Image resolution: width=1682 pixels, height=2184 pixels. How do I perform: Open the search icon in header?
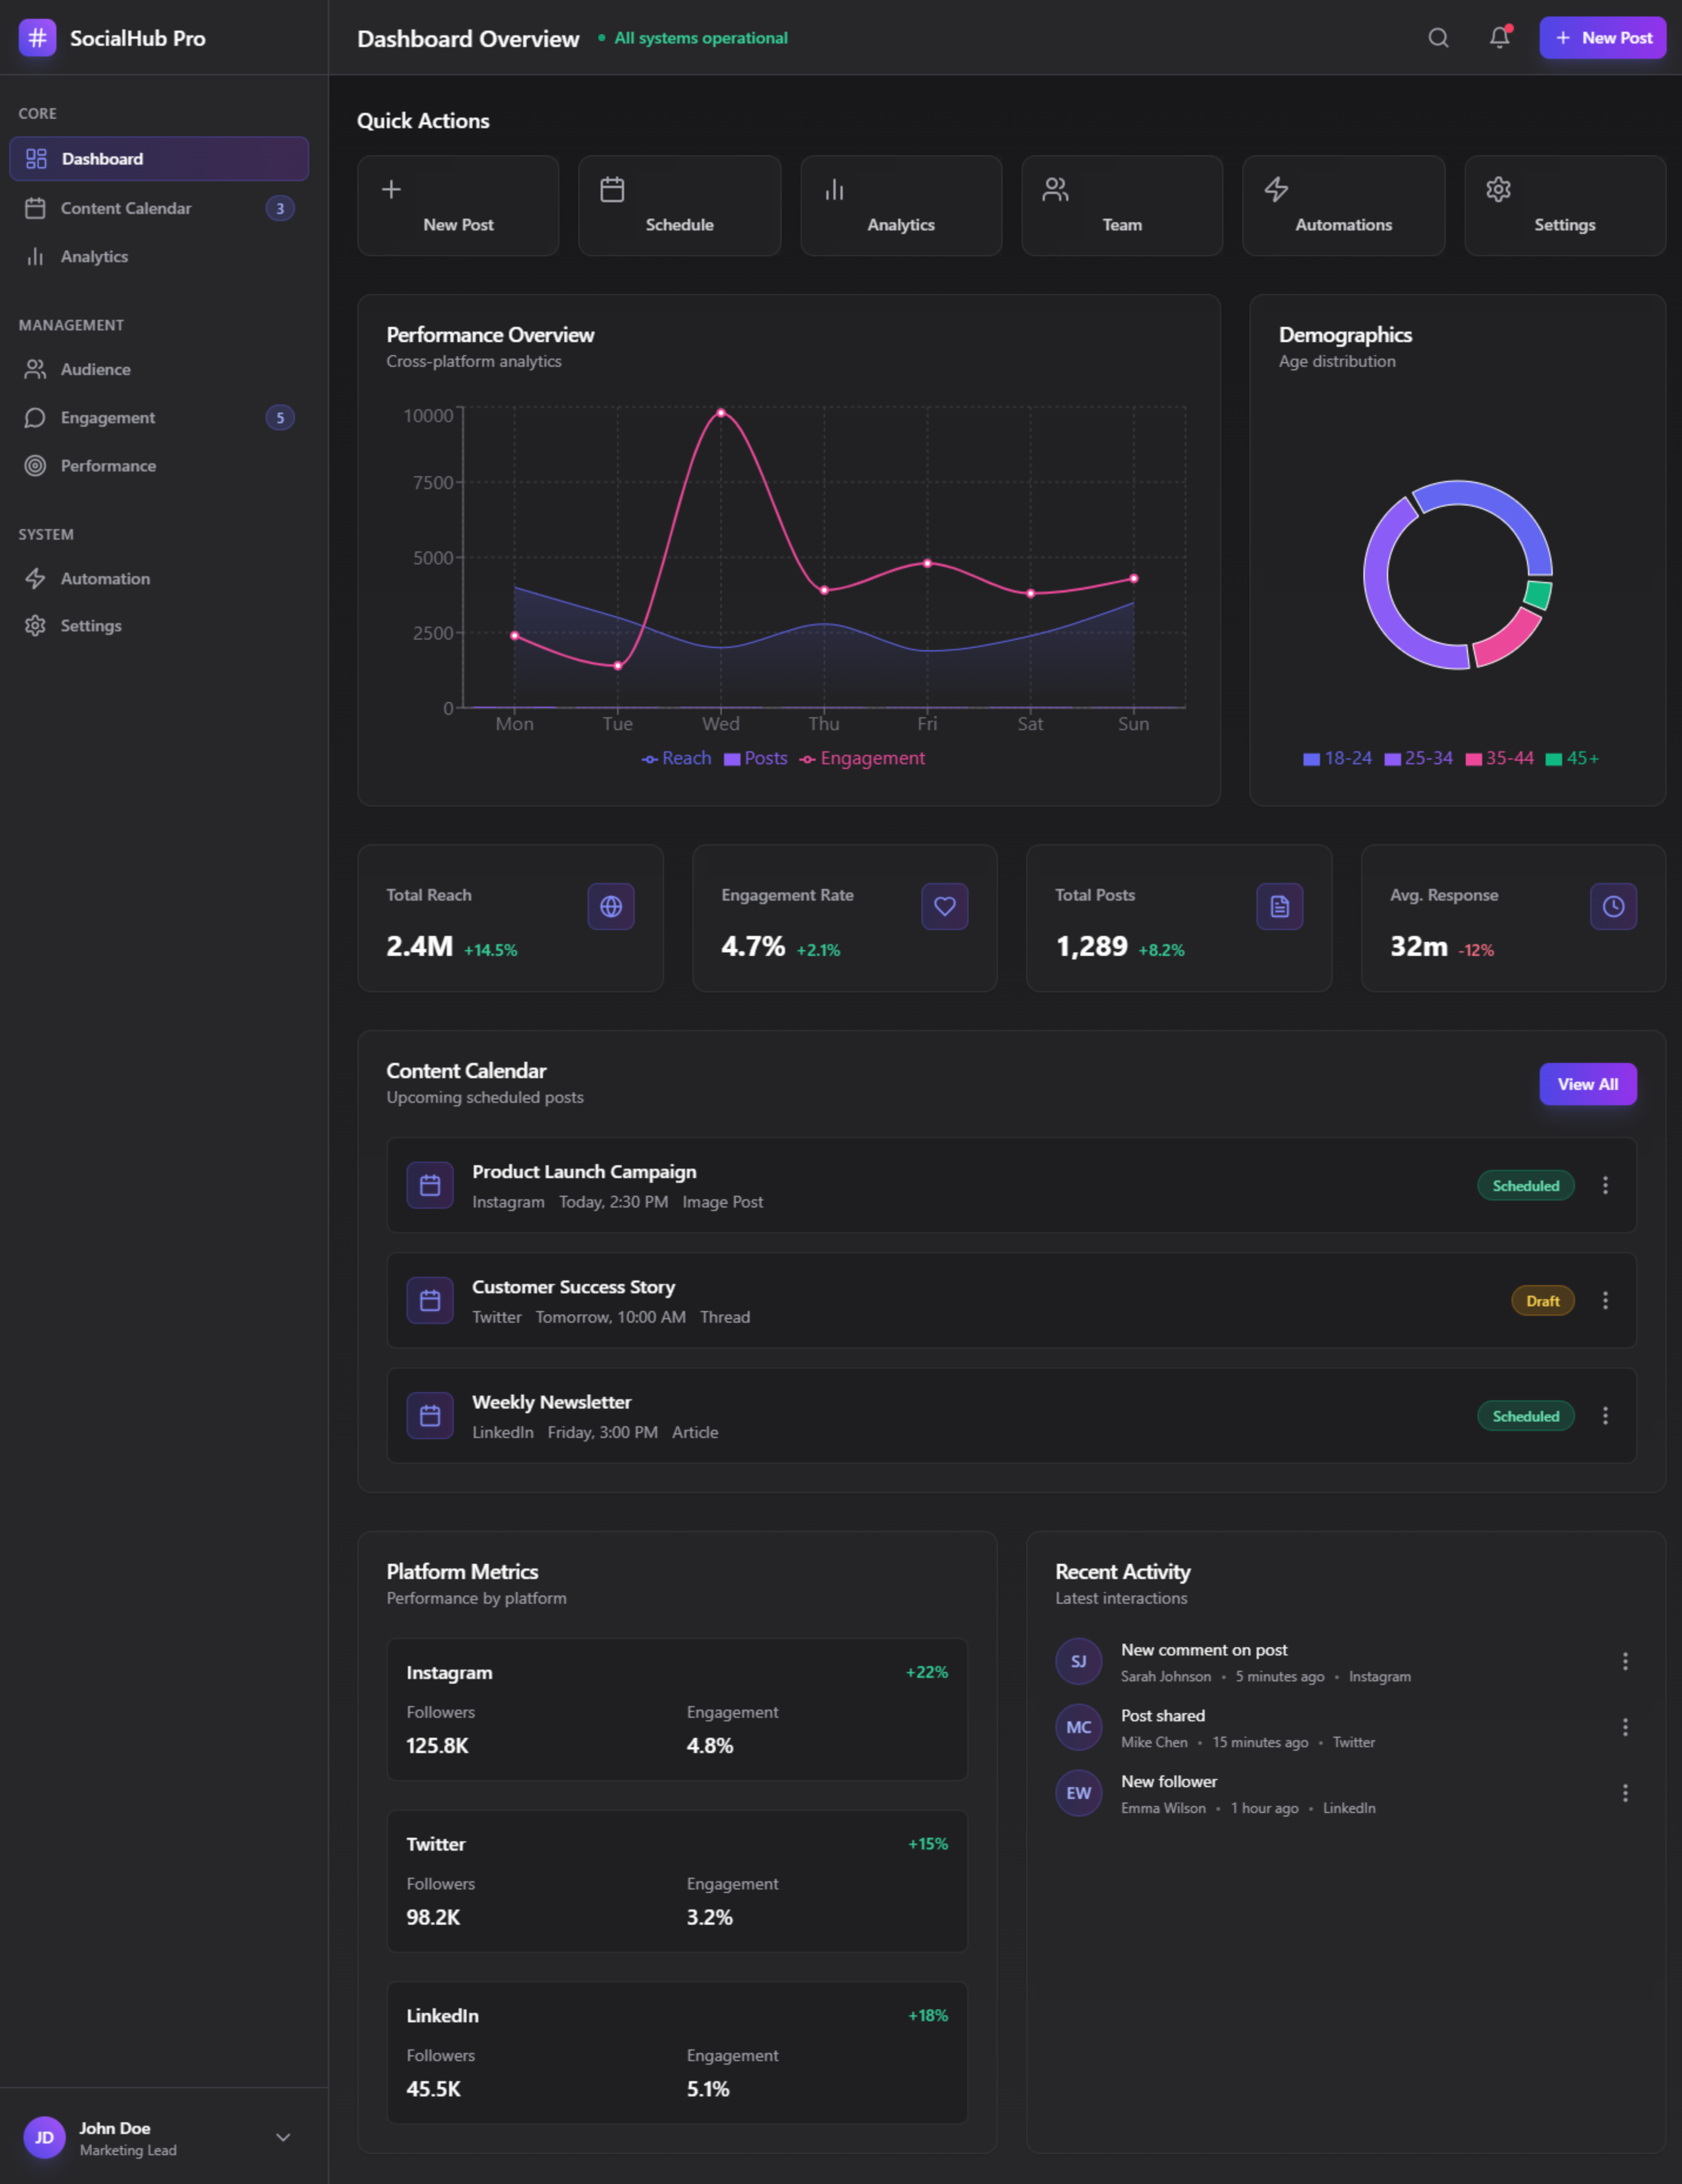[x=1438, y=38]
